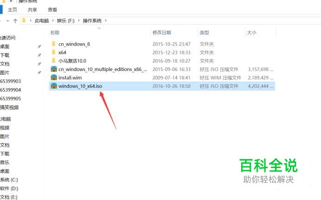This screenshot has height=200, width=321.
Task: Sort by 修改日期 column header
Action: pyautogui.click(x=162, y=32)
